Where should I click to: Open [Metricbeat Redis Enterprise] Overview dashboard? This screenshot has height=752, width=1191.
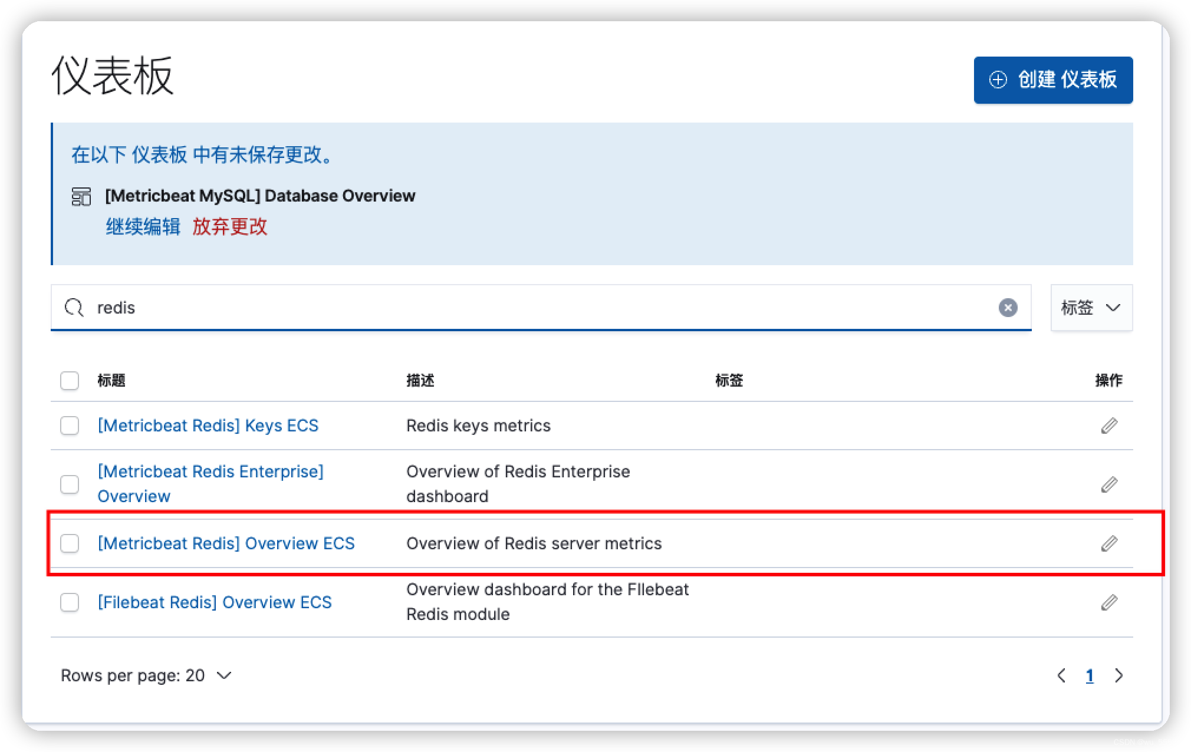(x=210, y=484)
